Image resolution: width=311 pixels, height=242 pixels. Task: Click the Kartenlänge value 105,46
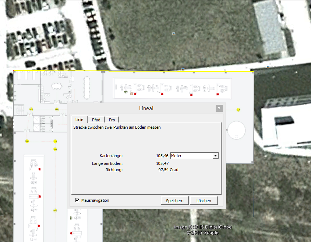coord(162,156)
